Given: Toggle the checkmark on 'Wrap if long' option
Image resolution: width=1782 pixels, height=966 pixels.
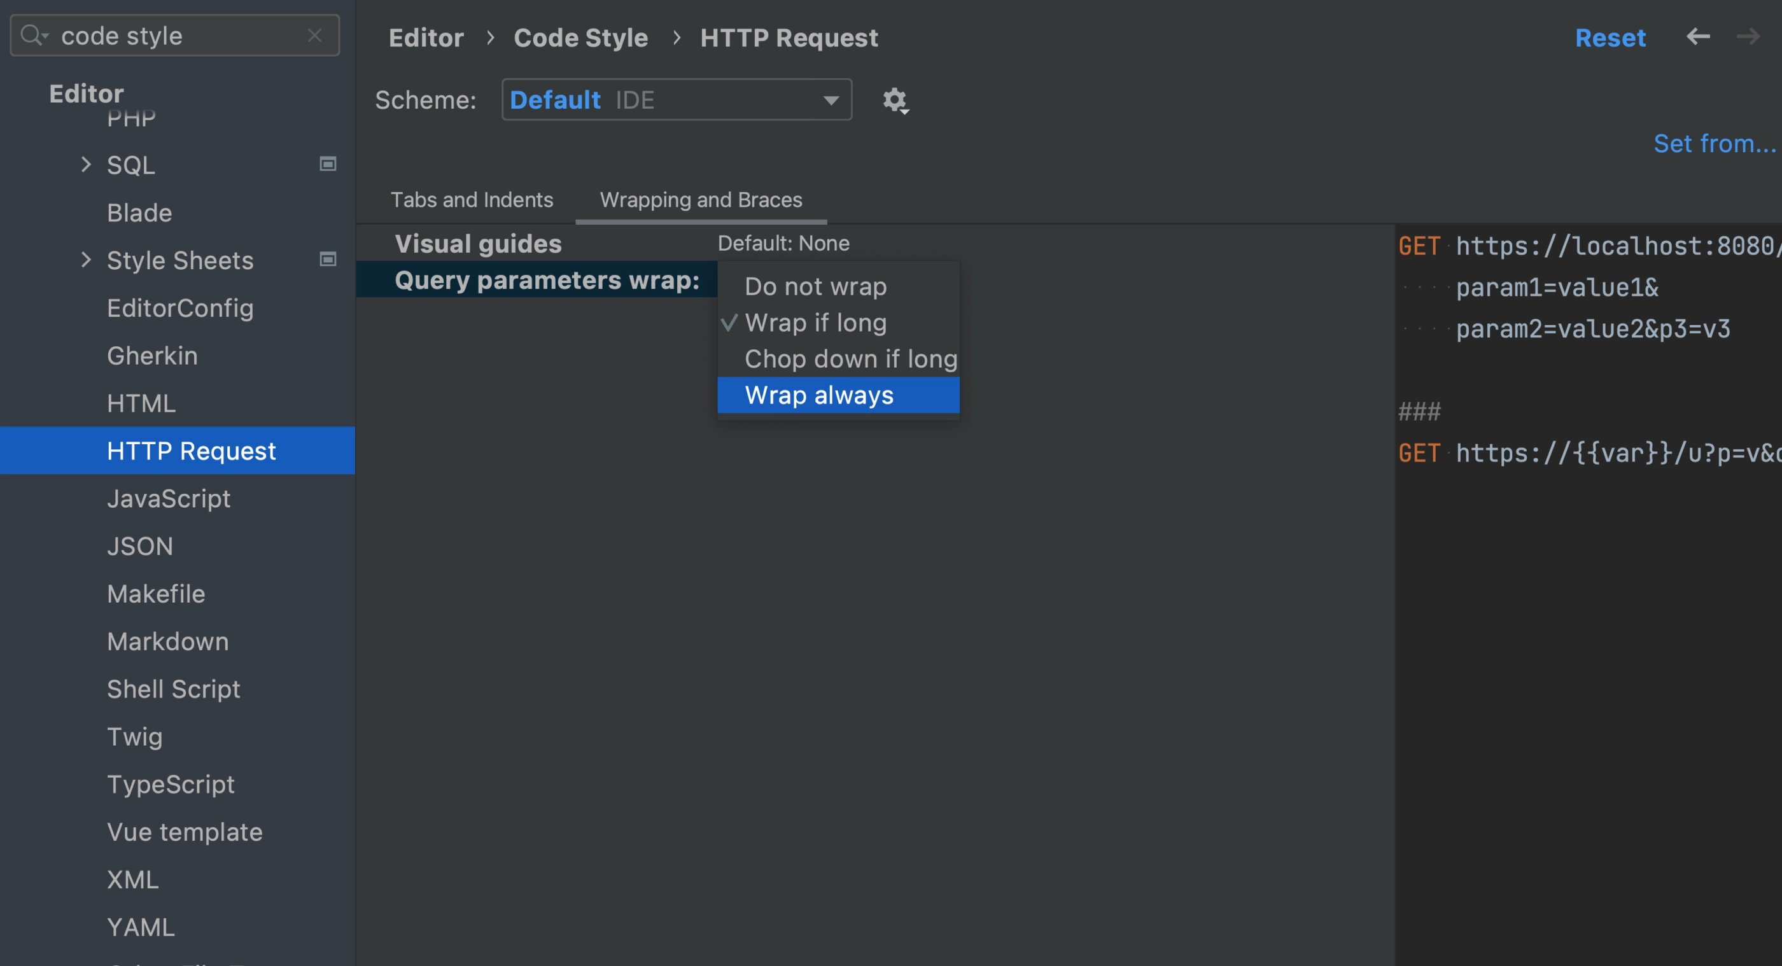Looking at the screenshot, I should [816, 321].
